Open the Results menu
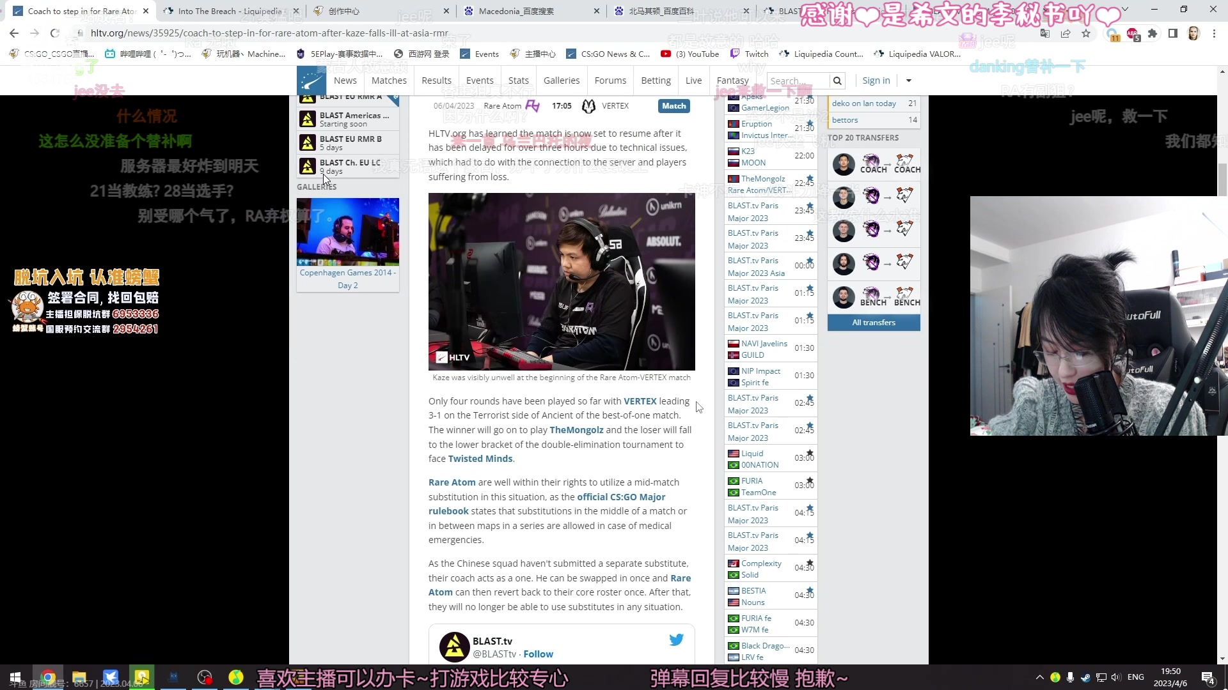1228x690 pixels. point(437,80)
